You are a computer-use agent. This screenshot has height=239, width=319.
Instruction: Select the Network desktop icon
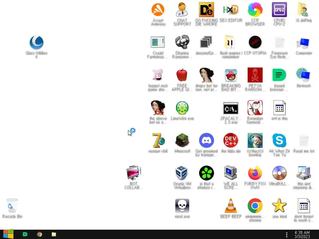(303, 75)
